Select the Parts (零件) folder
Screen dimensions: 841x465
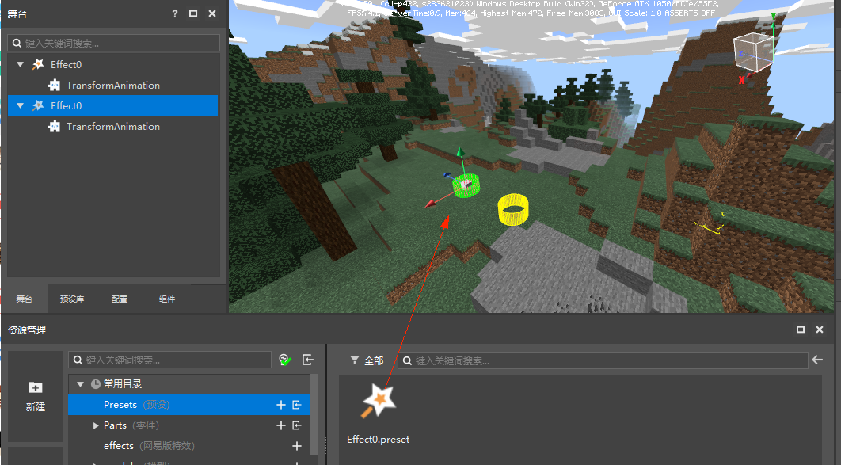pyautogui.click(x=189, y=425)
